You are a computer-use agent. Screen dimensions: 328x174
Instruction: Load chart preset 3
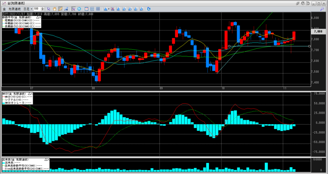pyautogui.click(x=130, y=9)
